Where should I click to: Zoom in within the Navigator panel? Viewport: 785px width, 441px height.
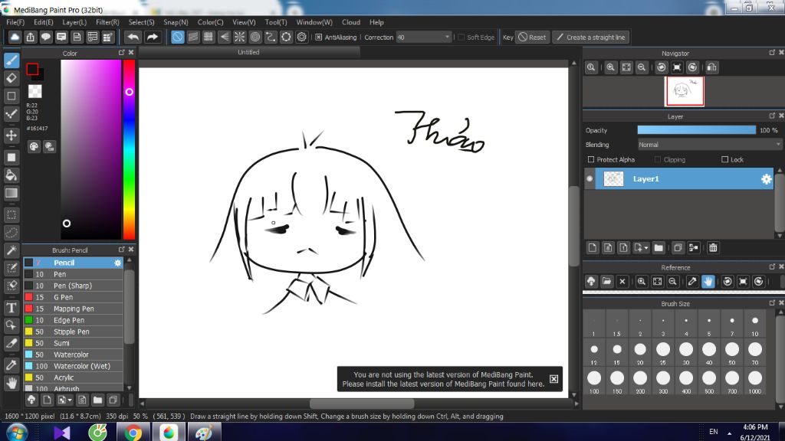coord(610,67)
